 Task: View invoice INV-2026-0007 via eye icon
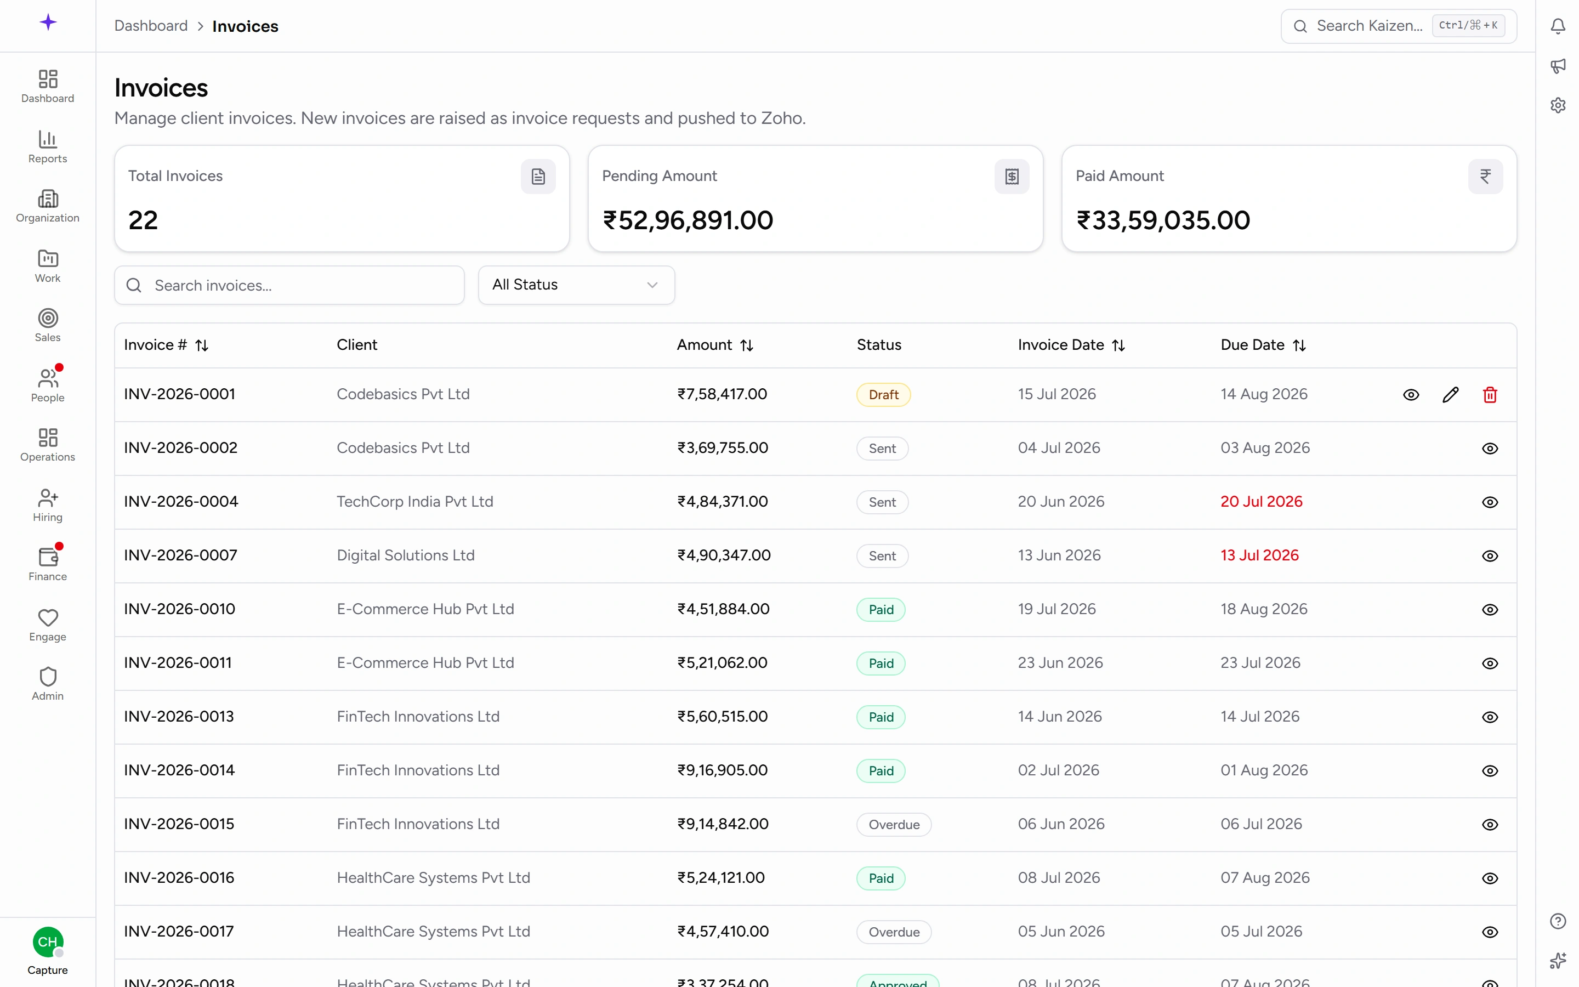(1490, 555)
